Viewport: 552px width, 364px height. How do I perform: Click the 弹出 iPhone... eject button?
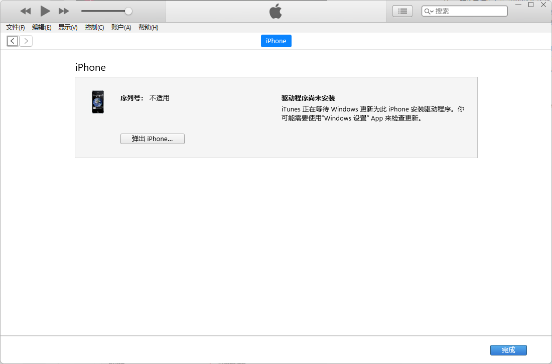153,139
